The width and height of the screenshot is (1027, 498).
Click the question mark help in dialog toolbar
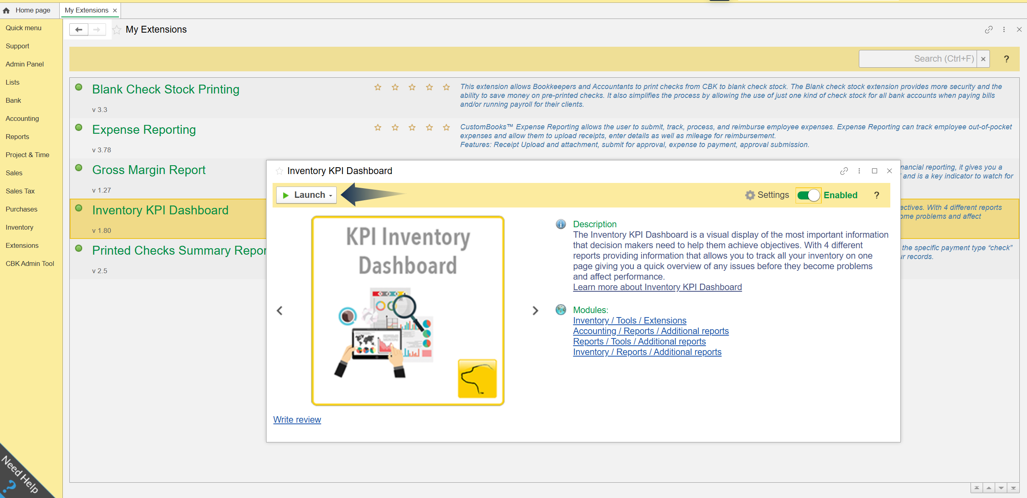pos(877,195)
